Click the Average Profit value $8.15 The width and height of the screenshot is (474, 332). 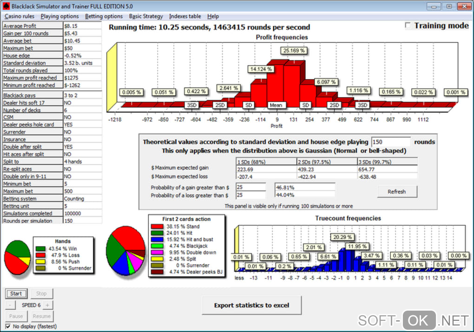coord(82,26)
